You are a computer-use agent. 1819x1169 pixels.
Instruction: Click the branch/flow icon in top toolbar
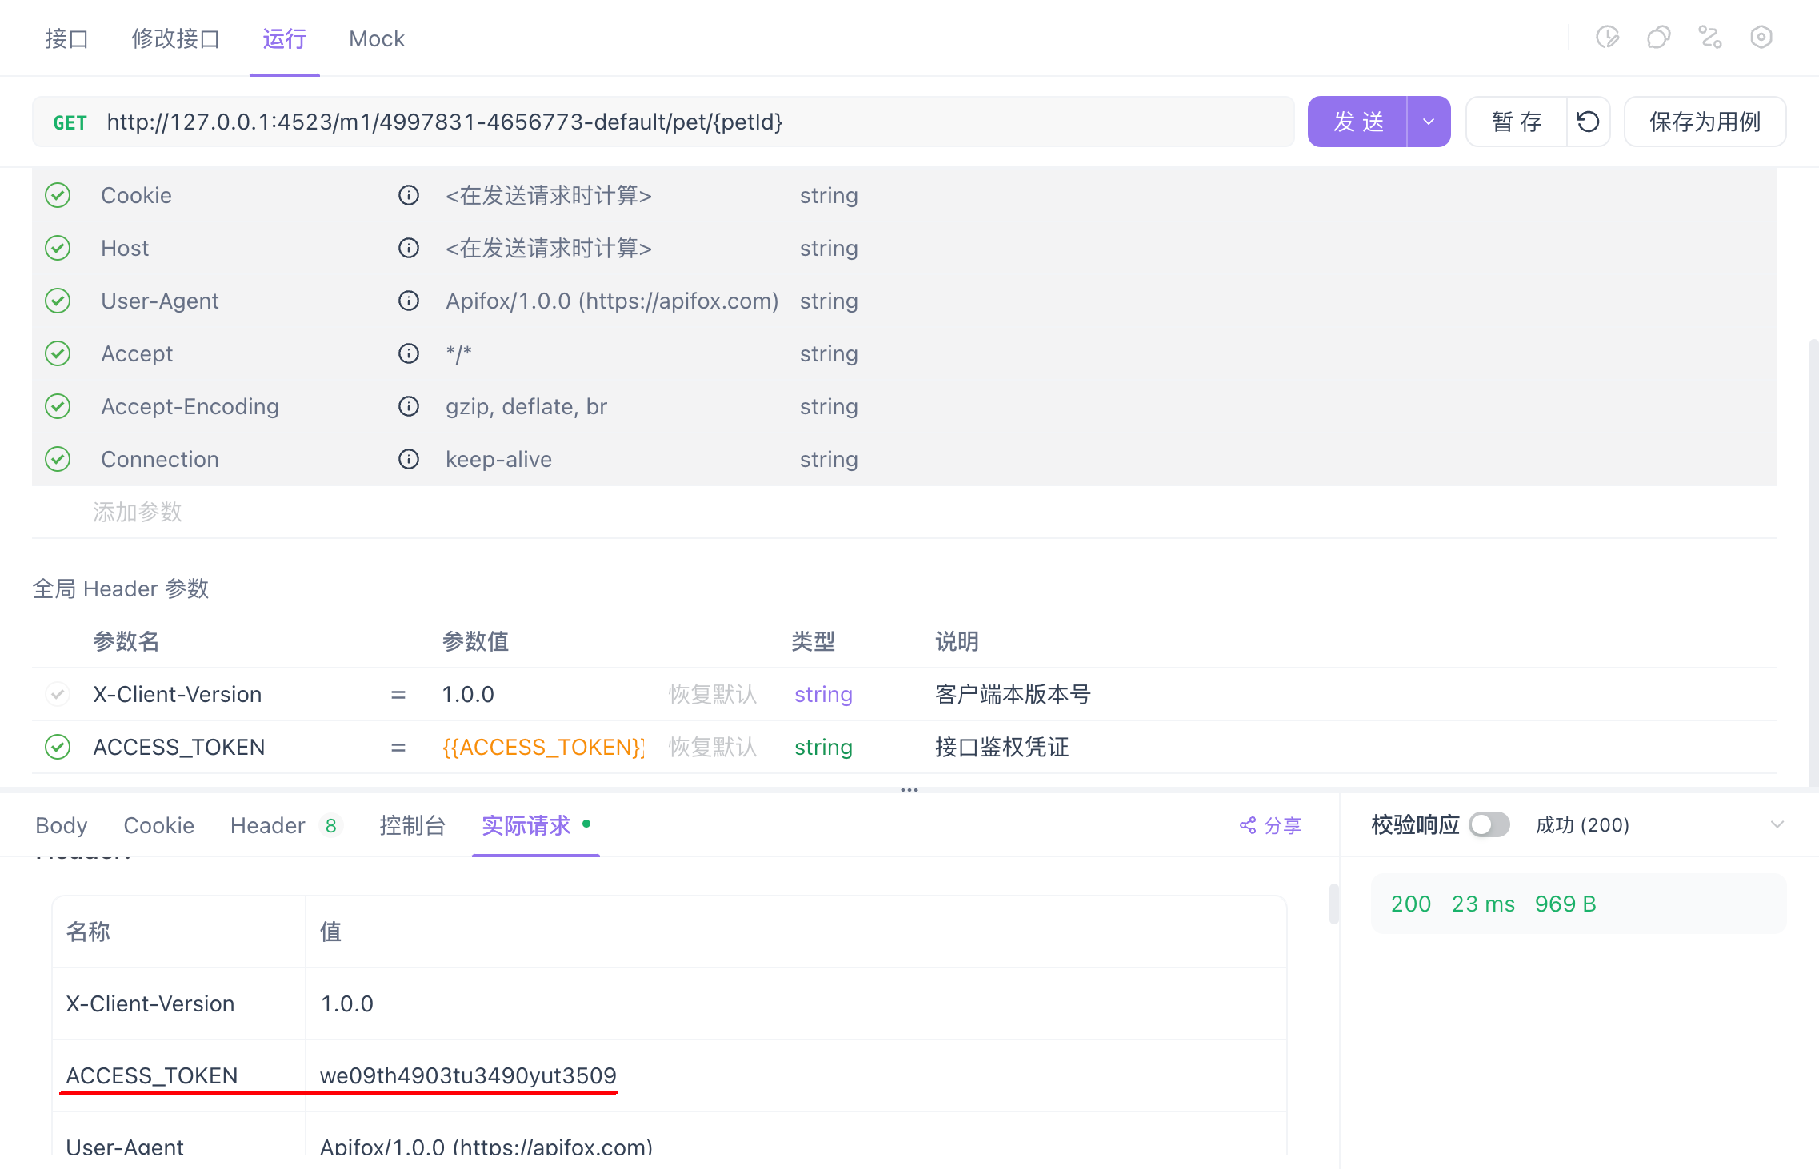pos(1710,38)
